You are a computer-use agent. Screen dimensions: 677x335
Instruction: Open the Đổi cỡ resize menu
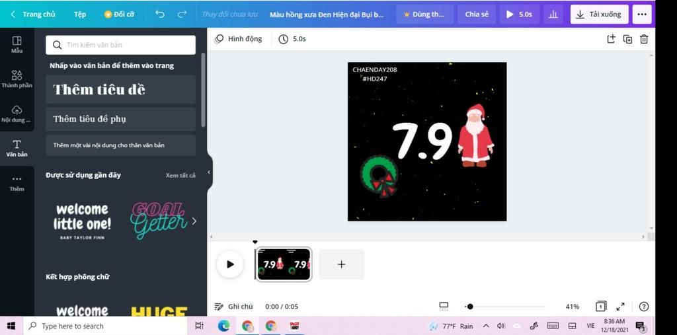(119, 15)
